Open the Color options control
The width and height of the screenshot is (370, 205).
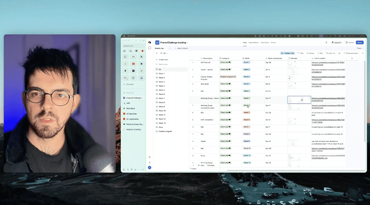pyautogui.click(x=331, y=53)
